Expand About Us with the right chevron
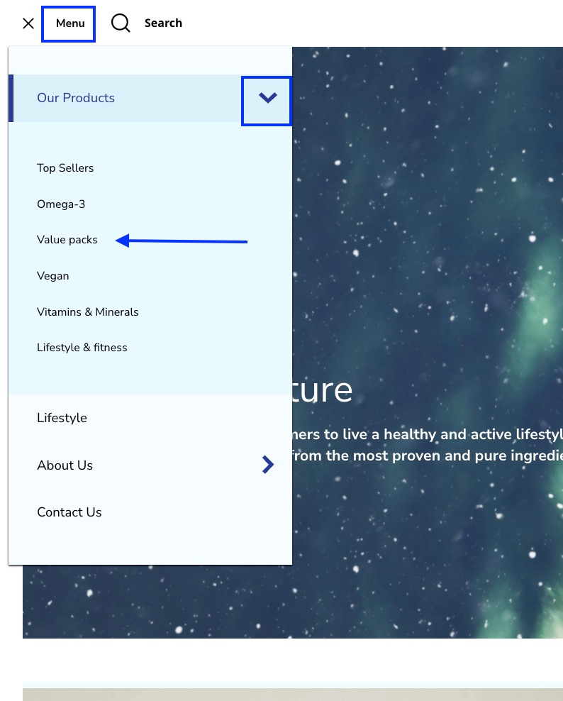The image size is (563, 701). click(267, 465)
